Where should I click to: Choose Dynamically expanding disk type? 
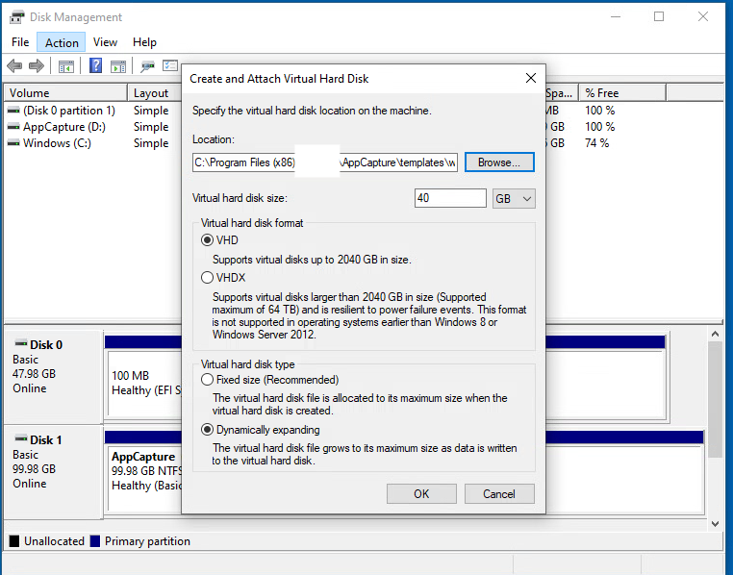pyautogui.click(x=207, y=430)
